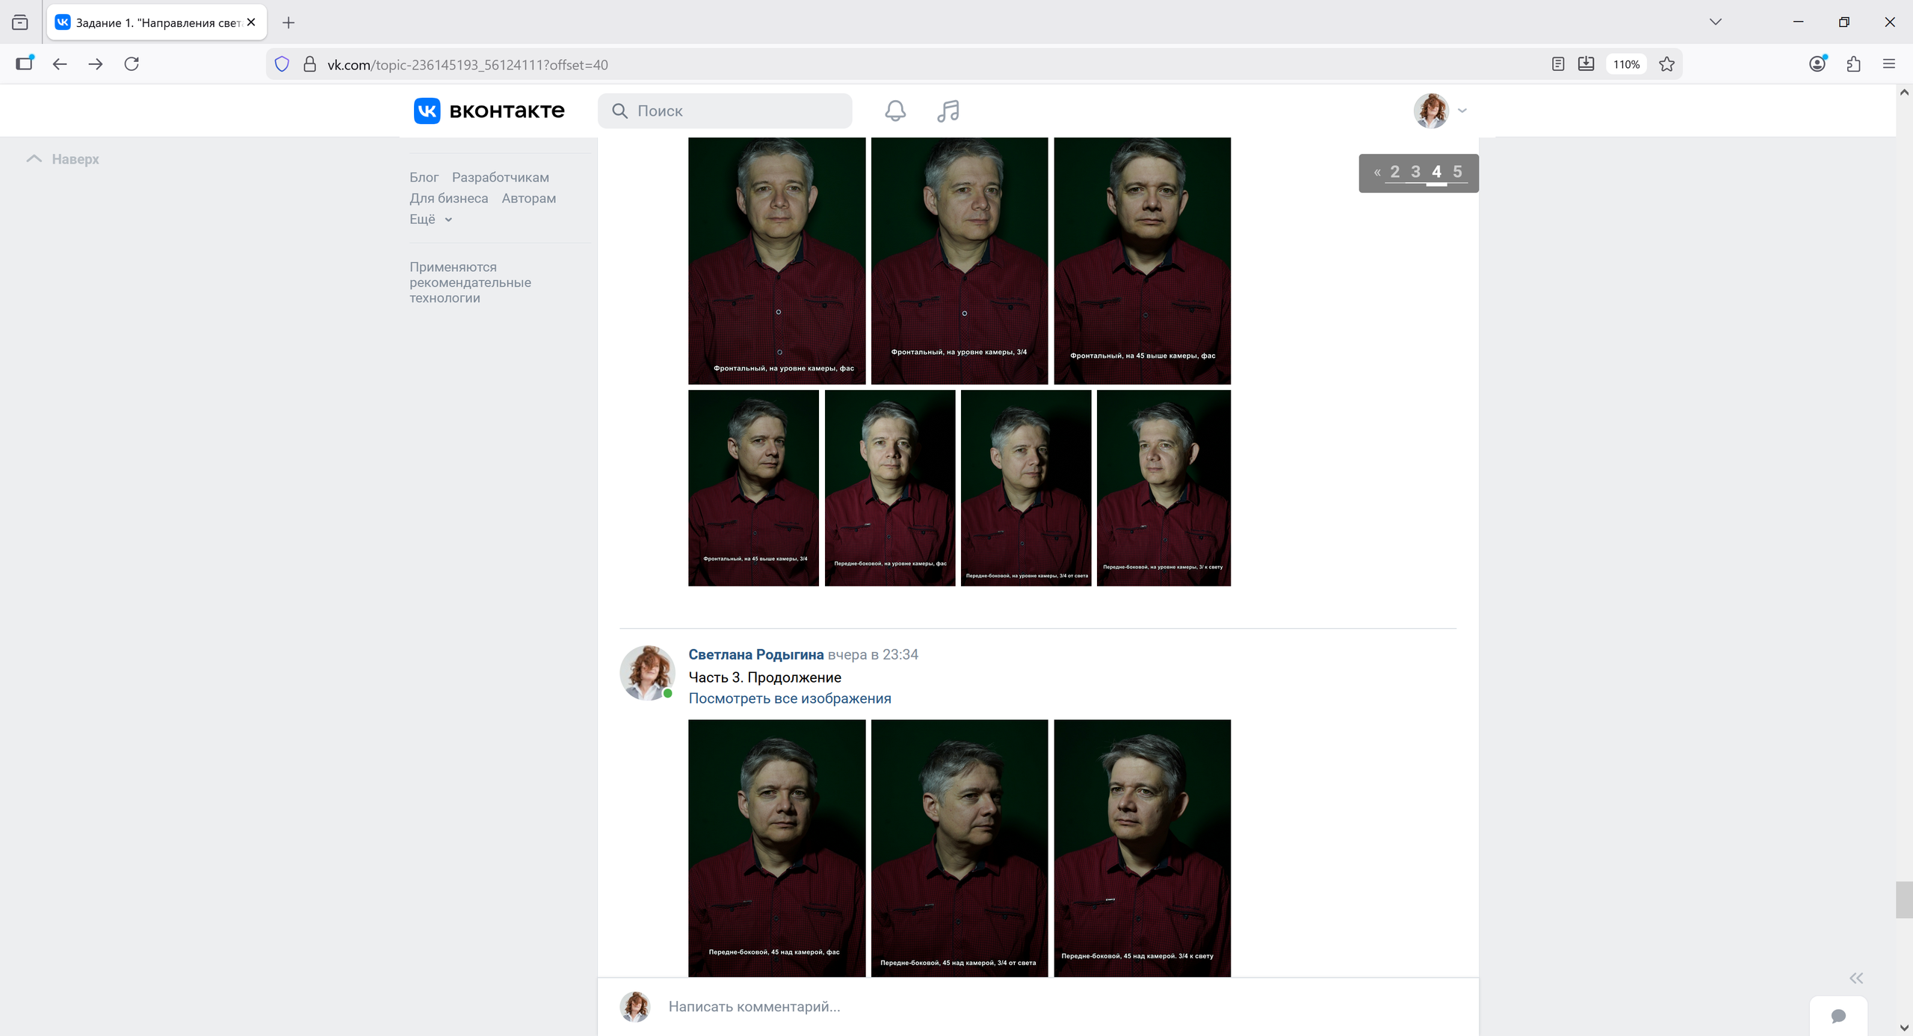
Task: Open the VK notifications bell
Action: 895,111
